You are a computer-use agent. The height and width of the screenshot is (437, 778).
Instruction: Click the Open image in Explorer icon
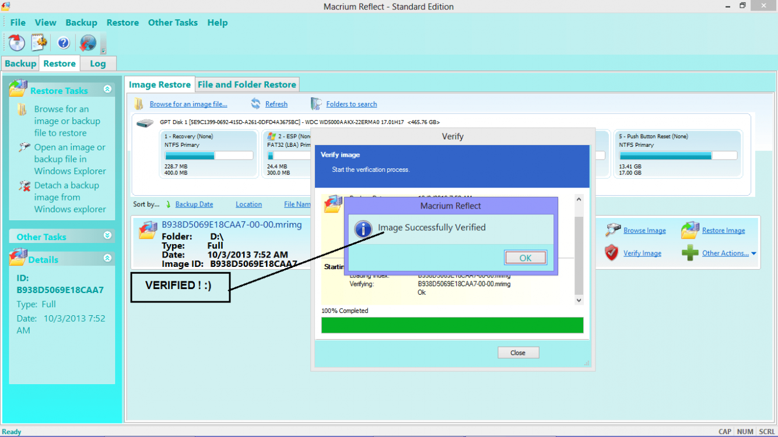coord(24,147)
